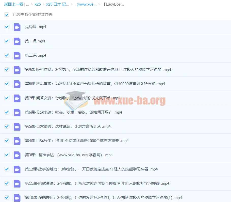Uncheck the select-all files checkbox
Viewport: 231px width, 202px height.
point(7,14)
